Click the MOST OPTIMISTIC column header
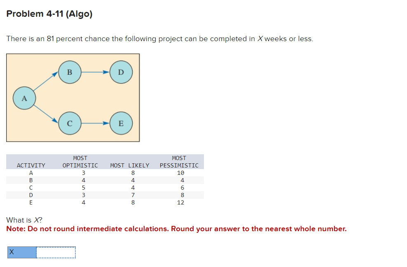This screenshot has width=407, height=267. (x=80, y=162)
